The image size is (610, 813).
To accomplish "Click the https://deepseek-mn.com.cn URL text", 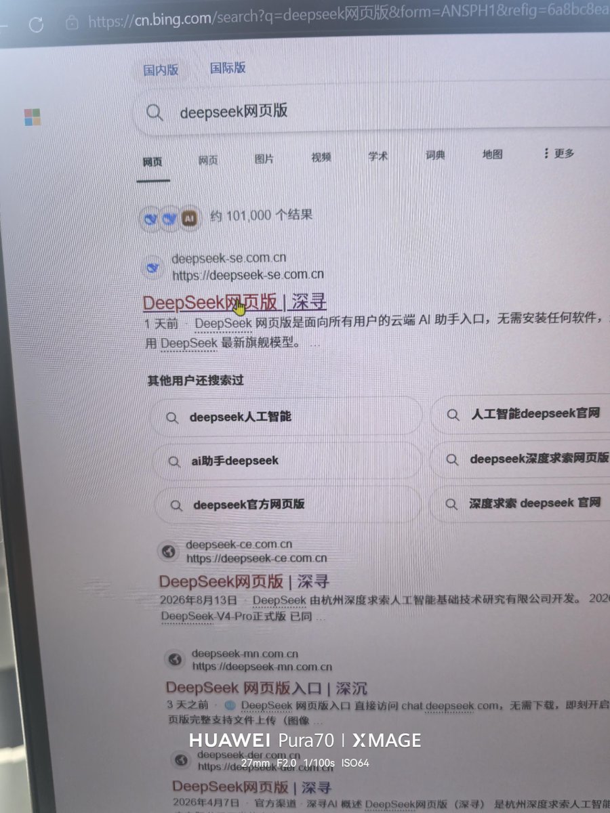I will point(262,667).
